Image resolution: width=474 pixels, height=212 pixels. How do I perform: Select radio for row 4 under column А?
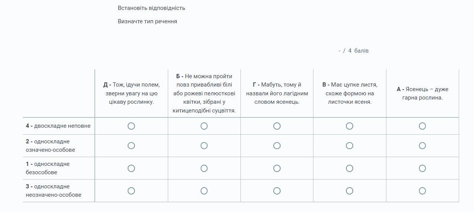[x=422, y=126]
